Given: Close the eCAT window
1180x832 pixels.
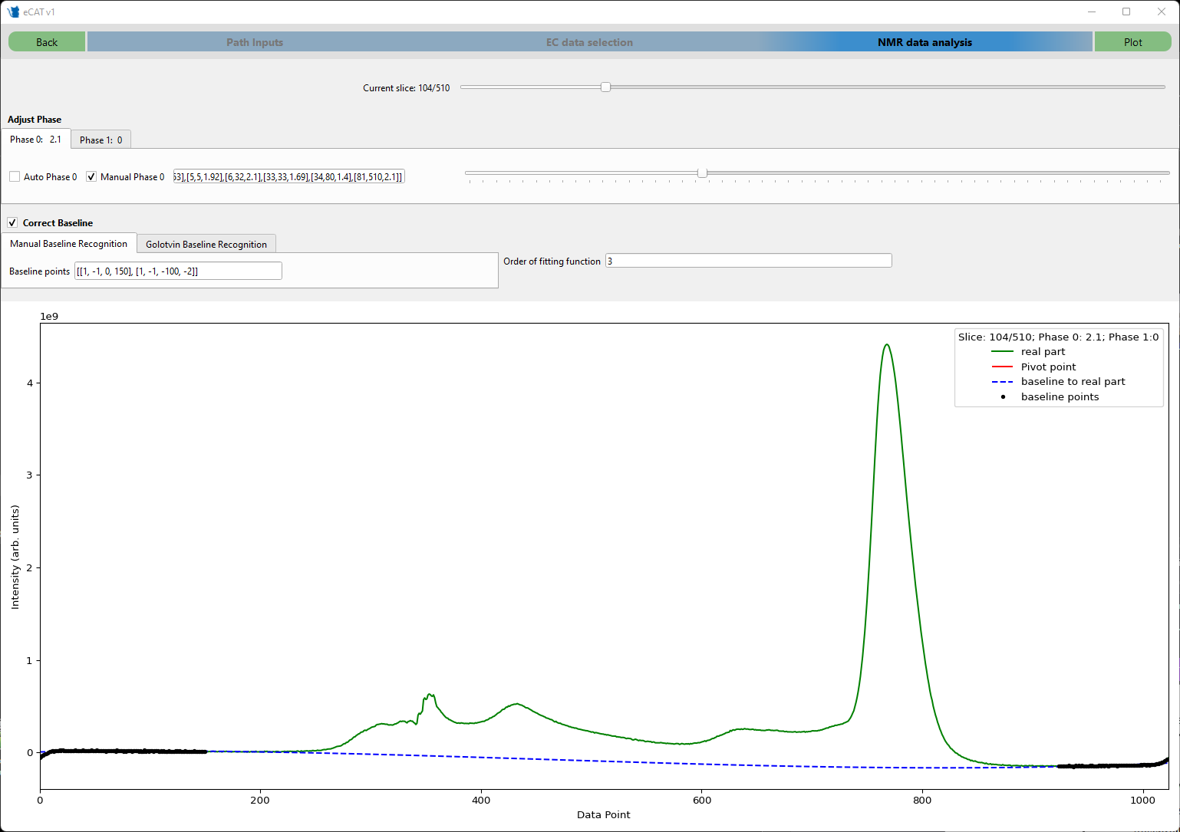Looking at the screenshot, I should point(1162,12).
